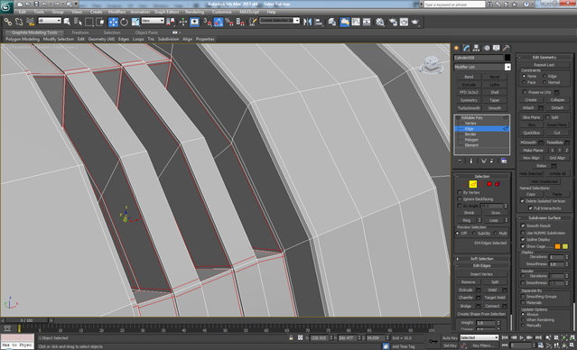Open the Customize menu
This screenshot has height=350, width=577.
click(222, 12)
